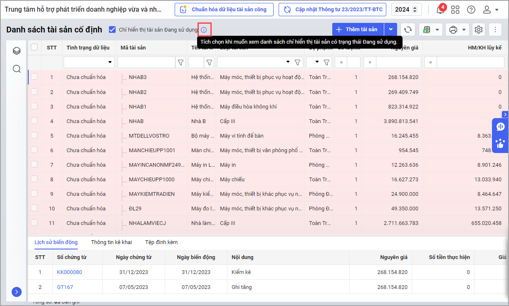509x306 pixels.
Task: Click the Mã tài sản filter input field
Action: pos(146,62)
